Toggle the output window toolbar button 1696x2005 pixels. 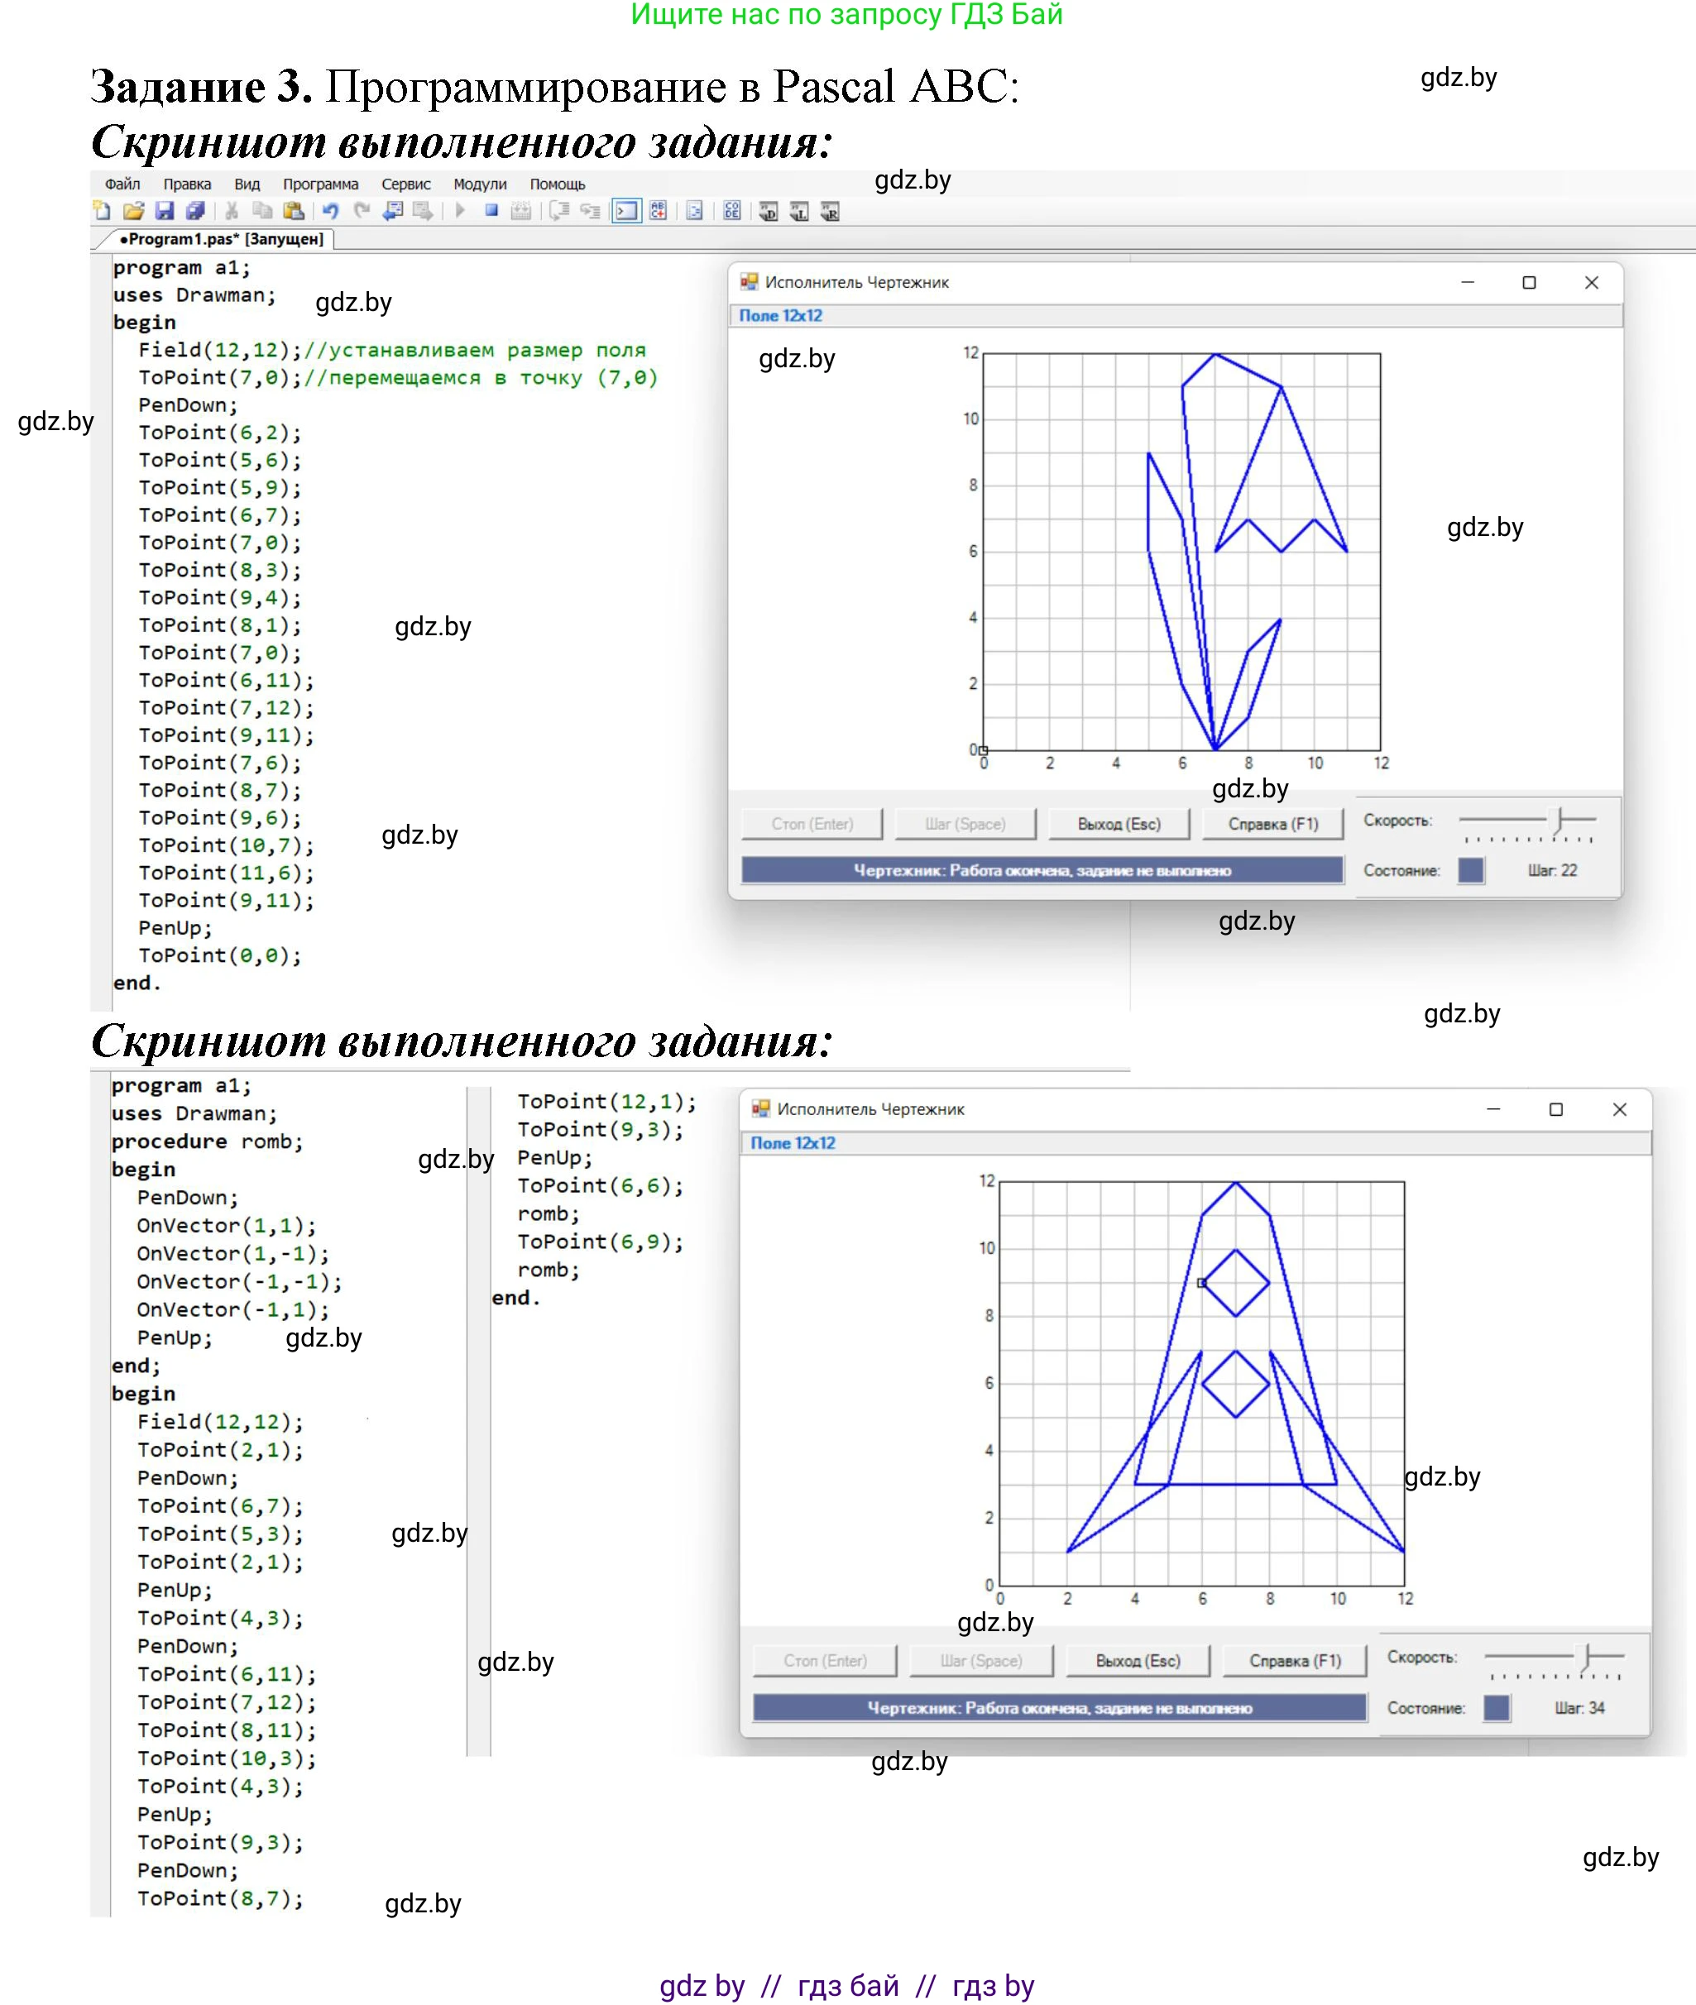pos(626,210)
